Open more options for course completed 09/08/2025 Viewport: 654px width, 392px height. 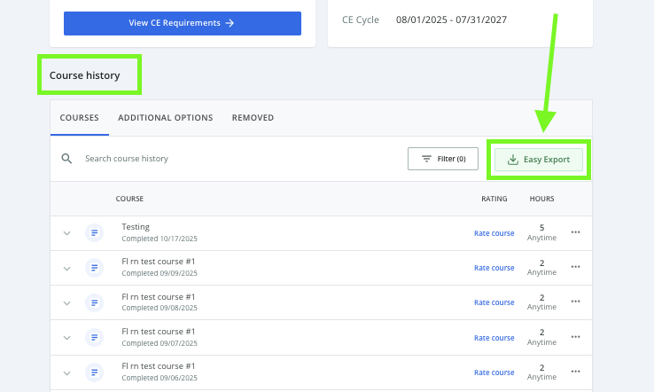[x=575, y=302]
